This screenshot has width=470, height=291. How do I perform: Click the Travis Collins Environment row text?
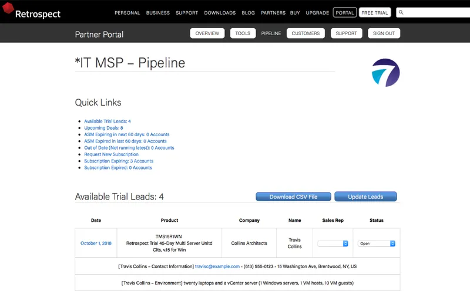click(x=237, y=283)
